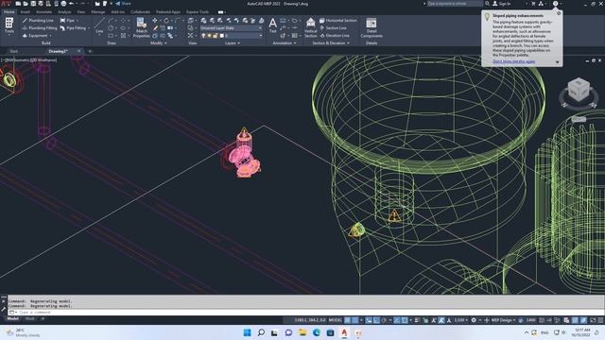Viewport: 605px width, 340px height.
Task: Toggle polar tracking on status bar
Action: 384,320
